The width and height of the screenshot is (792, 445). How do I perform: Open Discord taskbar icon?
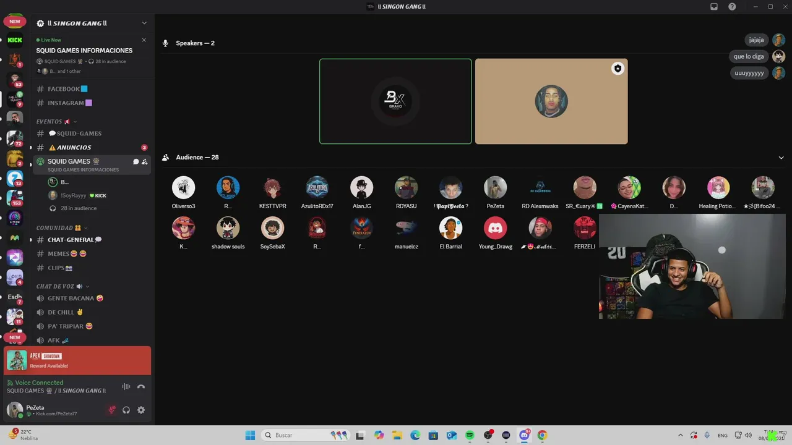525,435
